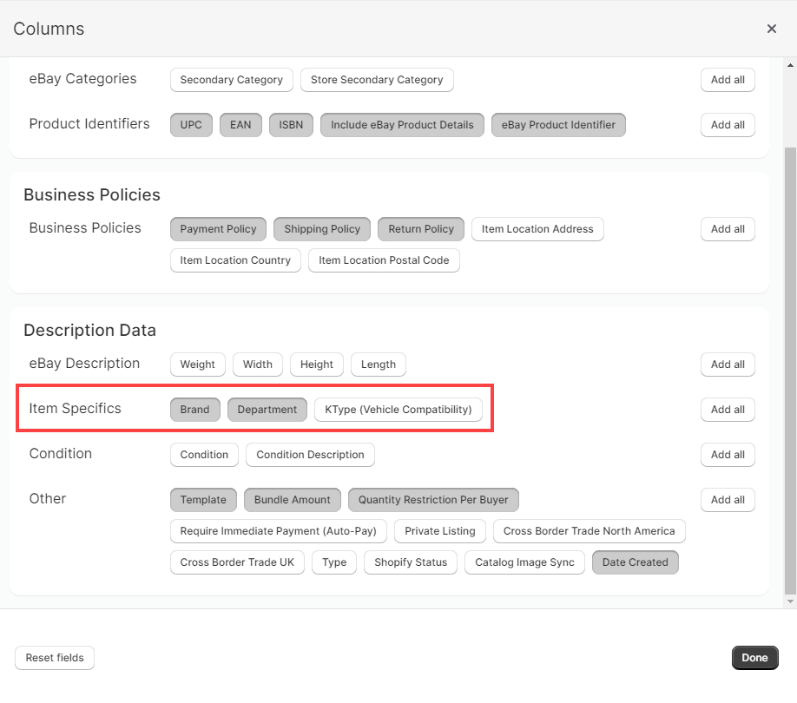
Task: Confirm with the Done button
Action: tap(754, 658)
